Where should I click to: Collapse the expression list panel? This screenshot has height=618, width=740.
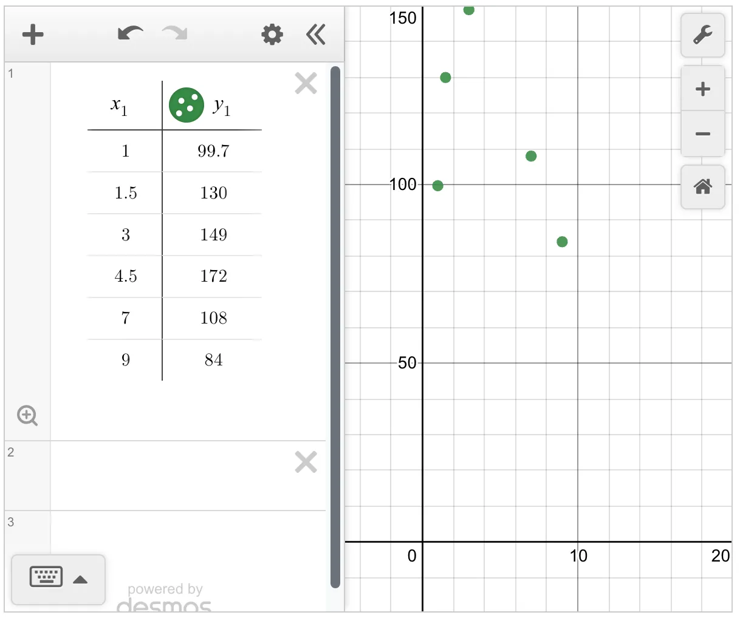click(315, 35)
